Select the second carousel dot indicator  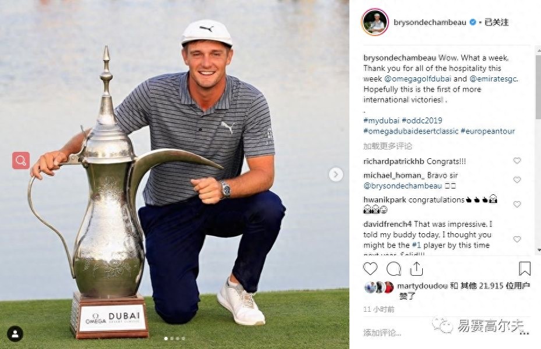(172, 339)
